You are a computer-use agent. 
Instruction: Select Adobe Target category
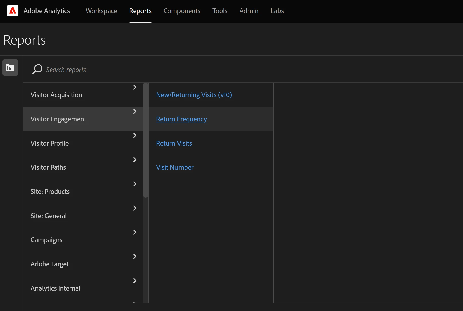click(83, 264)
